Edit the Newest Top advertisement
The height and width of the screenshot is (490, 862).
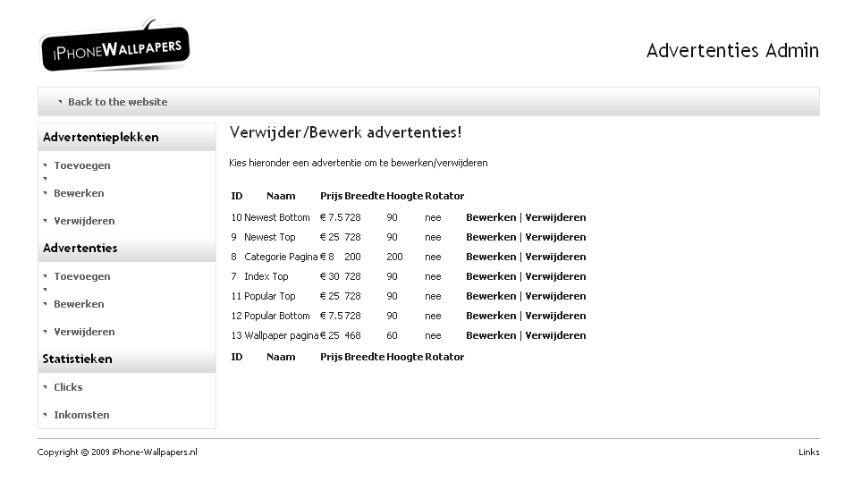491,237
